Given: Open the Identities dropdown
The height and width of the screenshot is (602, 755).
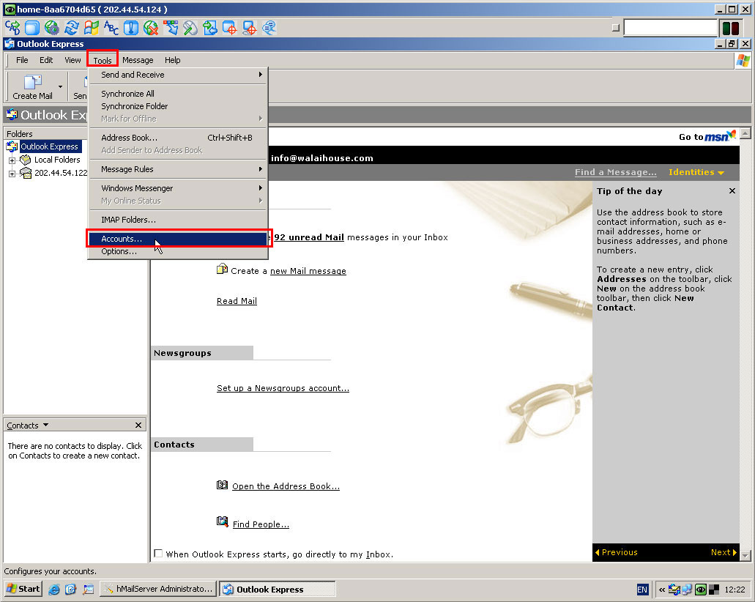Looking at the screenshot, I should (696, 172).
